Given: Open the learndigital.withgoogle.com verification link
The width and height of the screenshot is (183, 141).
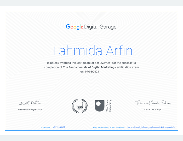Looking at the screenshot, I should tap(151, 127).
